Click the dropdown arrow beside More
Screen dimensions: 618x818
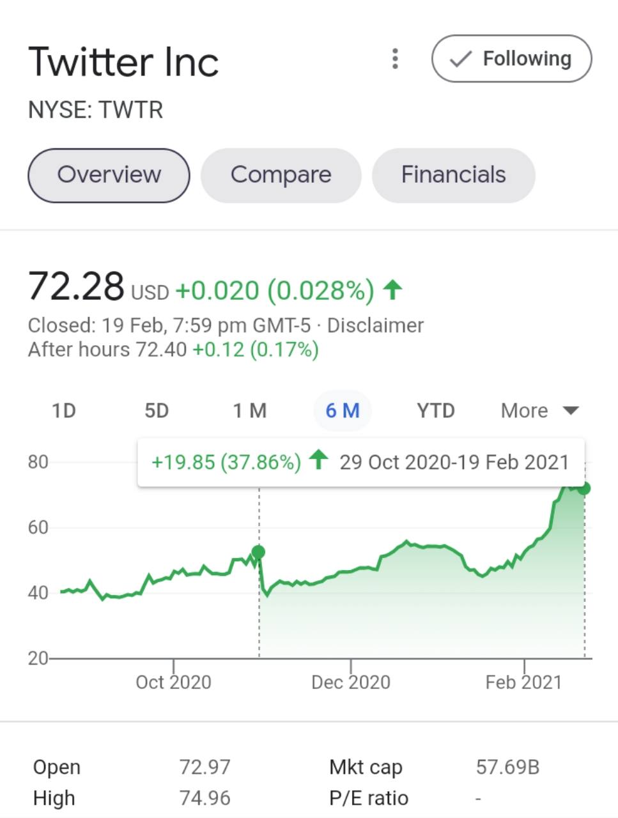click(571, 410)
